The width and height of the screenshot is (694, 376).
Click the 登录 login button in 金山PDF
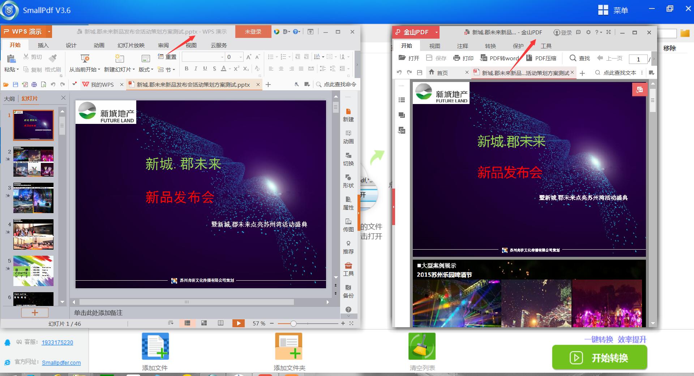click(x=563, y=33)
